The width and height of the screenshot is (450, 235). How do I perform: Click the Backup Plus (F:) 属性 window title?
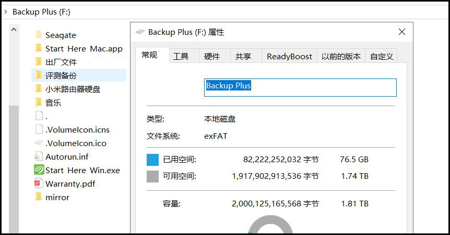pos(186,32)
